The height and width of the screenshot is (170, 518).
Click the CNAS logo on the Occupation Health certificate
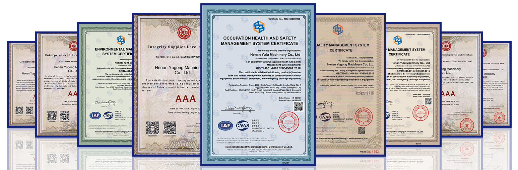(242, 125)
